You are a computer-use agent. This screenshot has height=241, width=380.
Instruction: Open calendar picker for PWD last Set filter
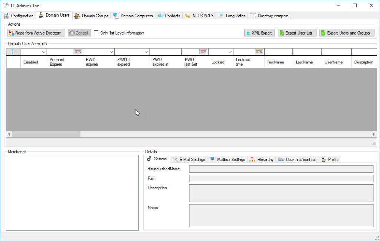pos(203,52)
